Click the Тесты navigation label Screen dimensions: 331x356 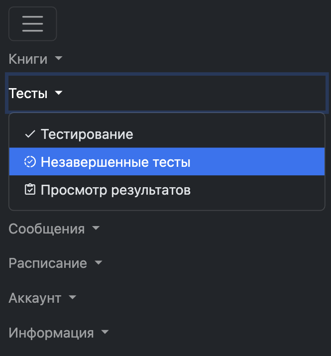pos(28,94)
